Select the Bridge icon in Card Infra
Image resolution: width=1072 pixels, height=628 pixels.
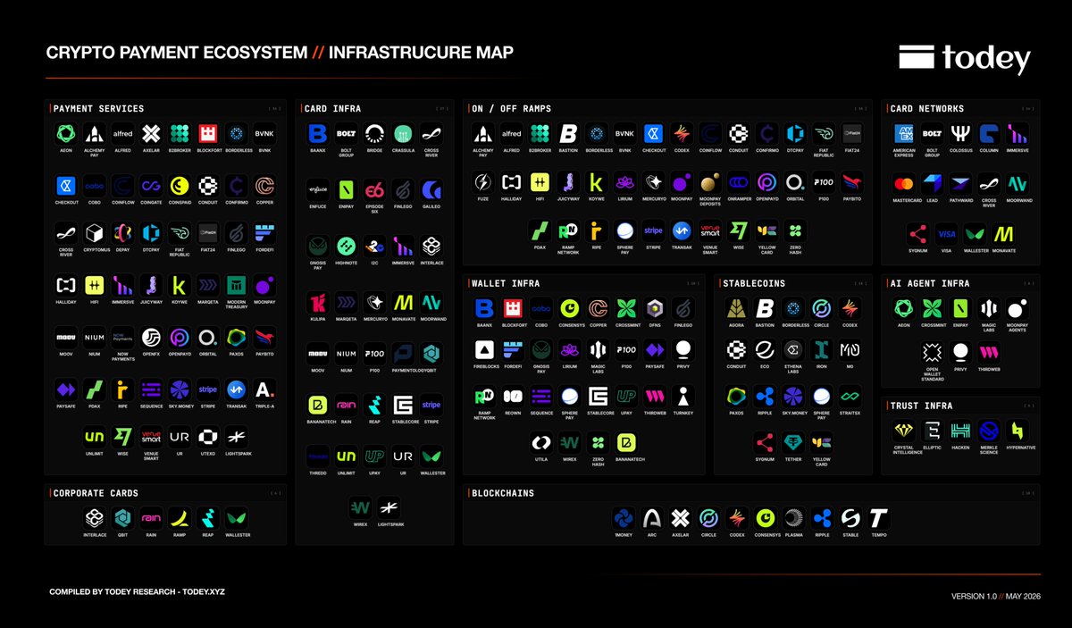coord(374,134)
